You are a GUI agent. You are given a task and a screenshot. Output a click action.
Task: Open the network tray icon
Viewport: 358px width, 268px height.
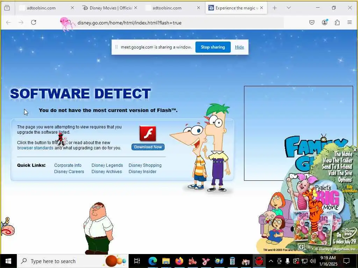pyautogui.click(x=305, y=261)
